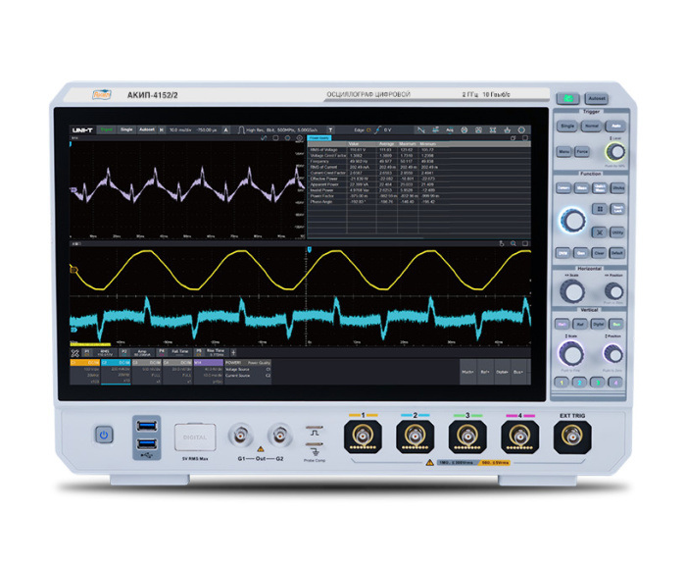Select the G1 generator output connector

pos(240,436)
